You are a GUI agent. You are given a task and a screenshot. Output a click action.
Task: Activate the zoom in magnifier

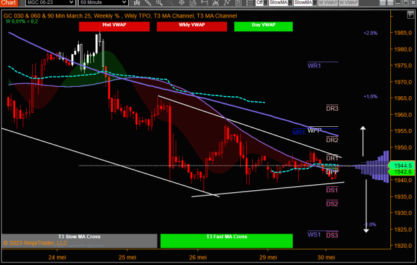159,3
